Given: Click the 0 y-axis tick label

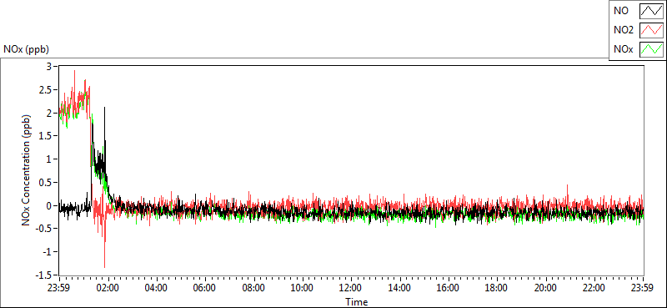Looking at the screenshot, I should [49, 205].
